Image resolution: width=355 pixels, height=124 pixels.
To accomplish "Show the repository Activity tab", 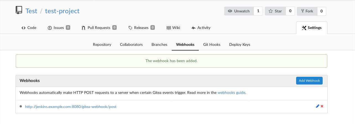I will (x=201, y=28).
